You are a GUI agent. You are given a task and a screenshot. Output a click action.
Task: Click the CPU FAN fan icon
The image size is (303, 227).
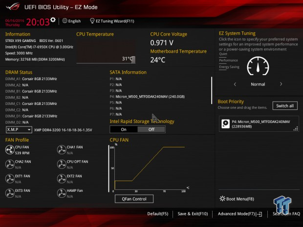pos(10,150)
